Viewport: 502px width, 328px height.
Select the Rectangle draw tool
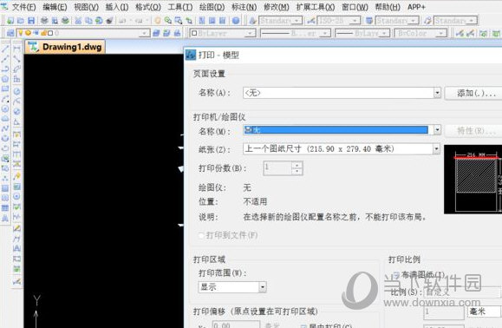click(x=5, y=89)
